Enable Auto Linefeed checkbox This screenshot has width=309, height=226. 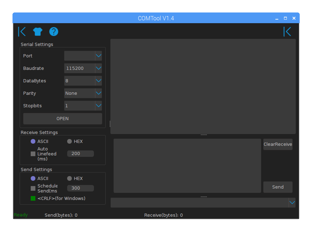[x=33, y=154]
